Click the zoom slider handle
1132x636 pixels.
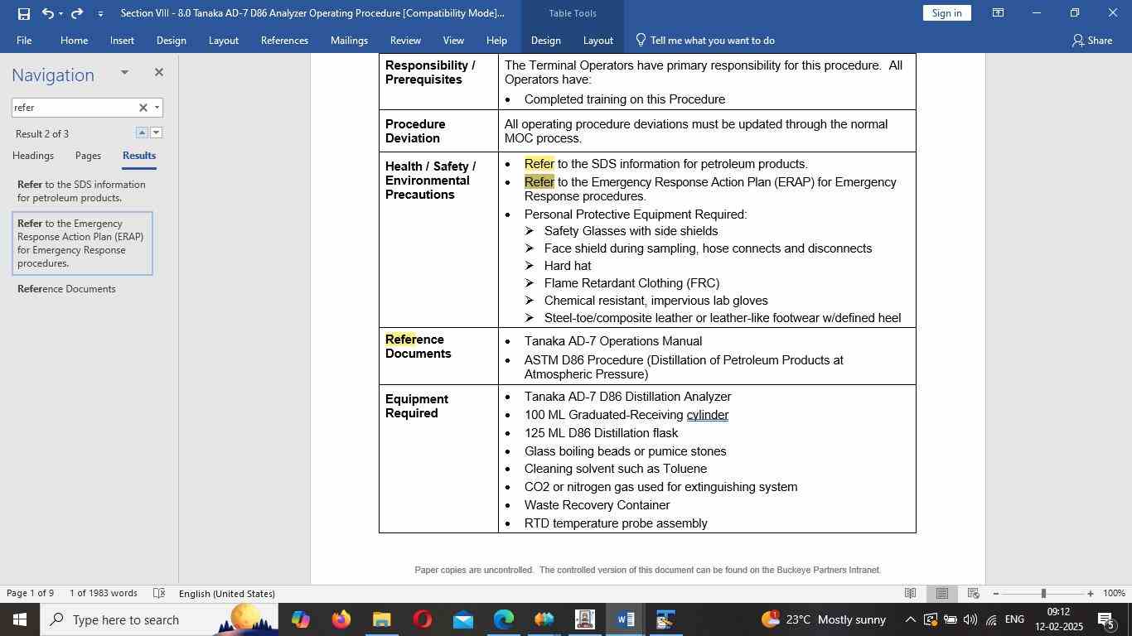point(1043,594)
